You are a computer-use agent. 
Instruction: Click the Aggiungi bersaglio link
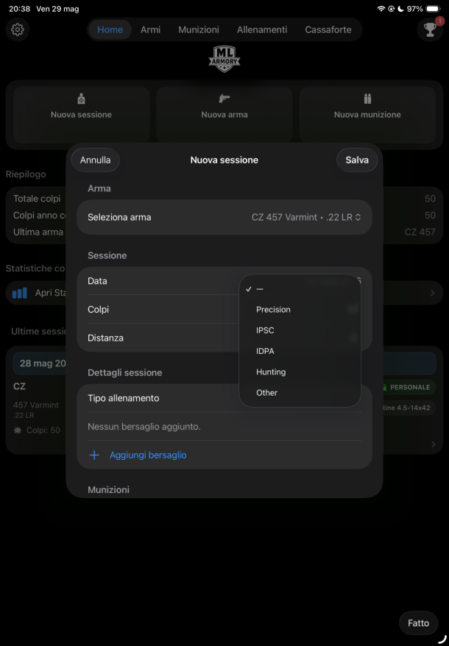(x=148, y=455)
